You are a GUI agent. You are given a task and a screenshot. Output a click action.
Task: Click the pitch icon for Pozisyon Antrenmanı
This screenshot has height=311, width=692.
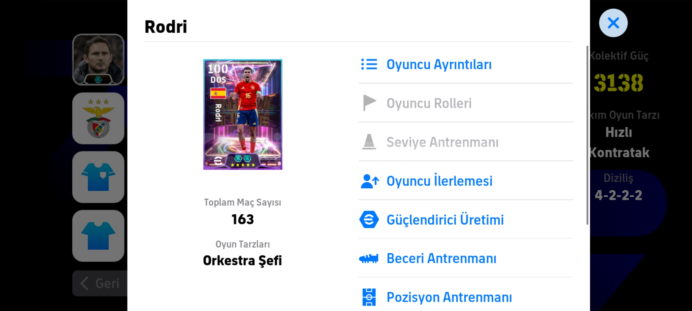(369, 297)
